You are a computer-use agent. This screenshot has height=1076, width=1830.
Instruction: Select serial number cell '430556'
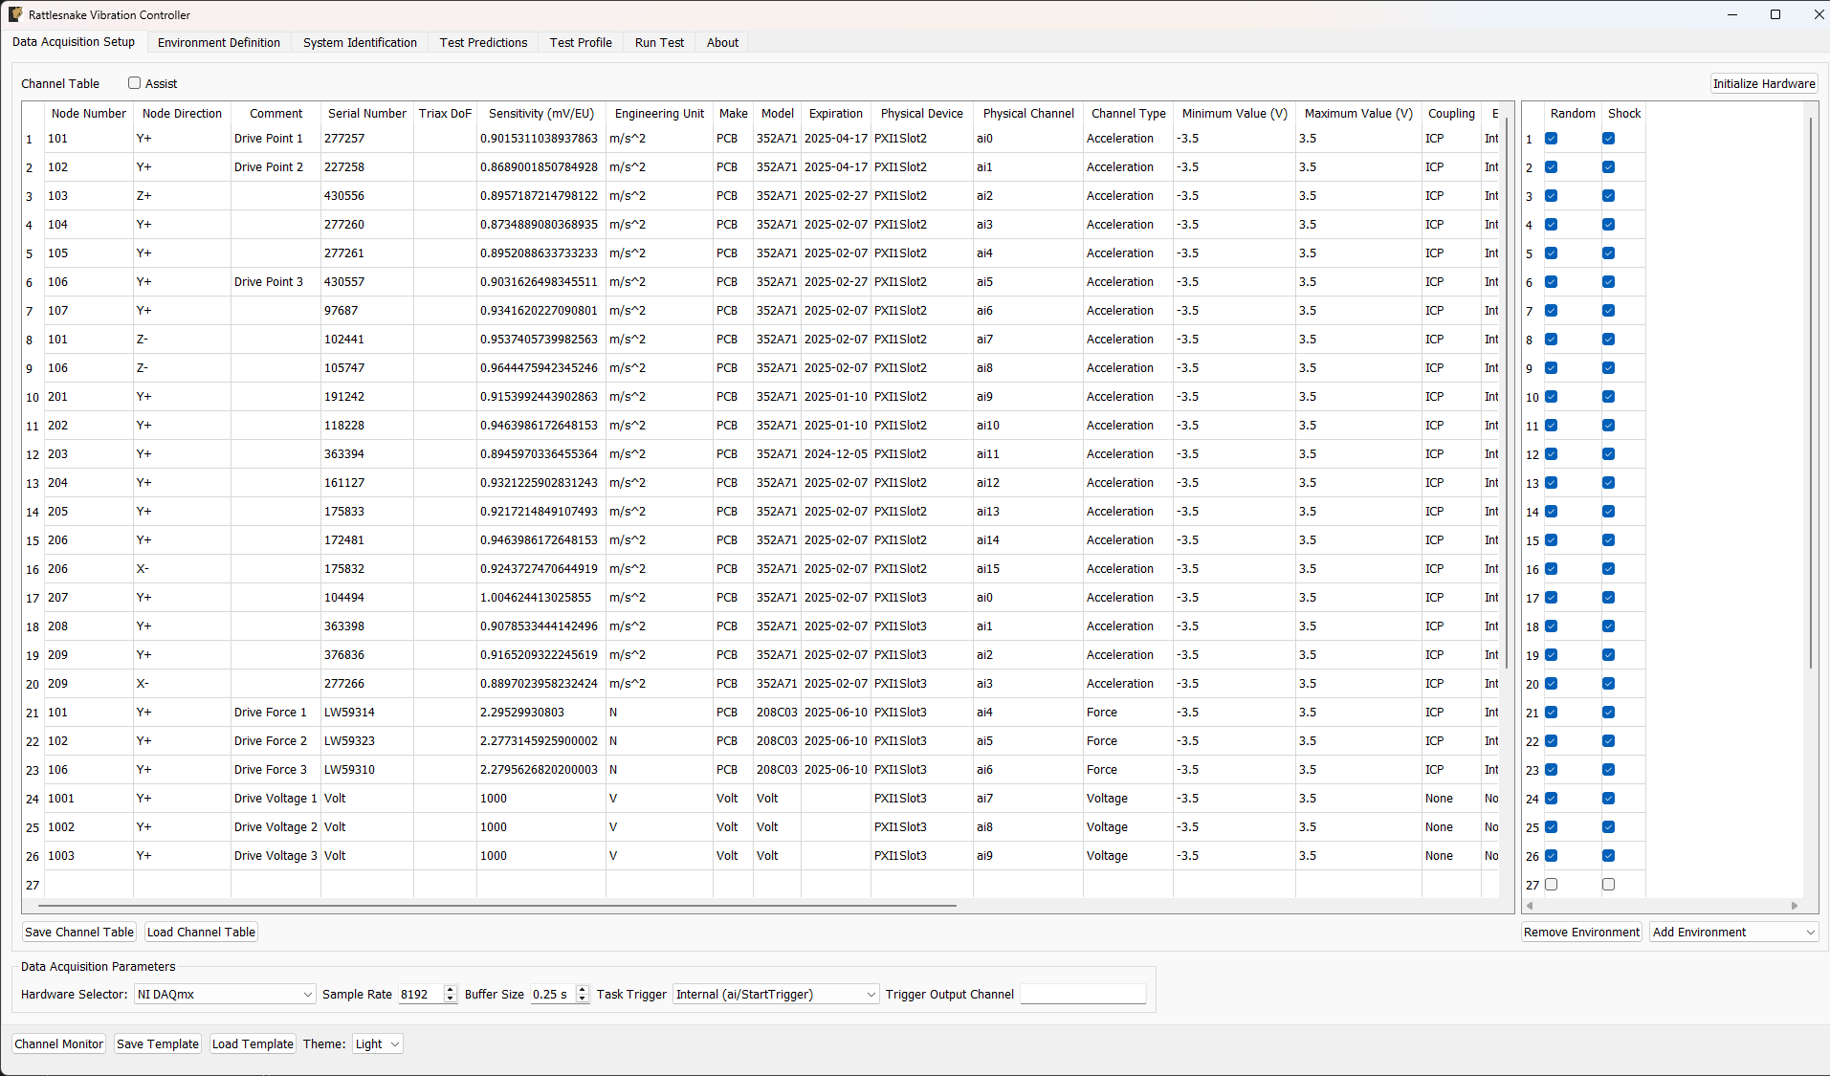[x=367, y=196]
